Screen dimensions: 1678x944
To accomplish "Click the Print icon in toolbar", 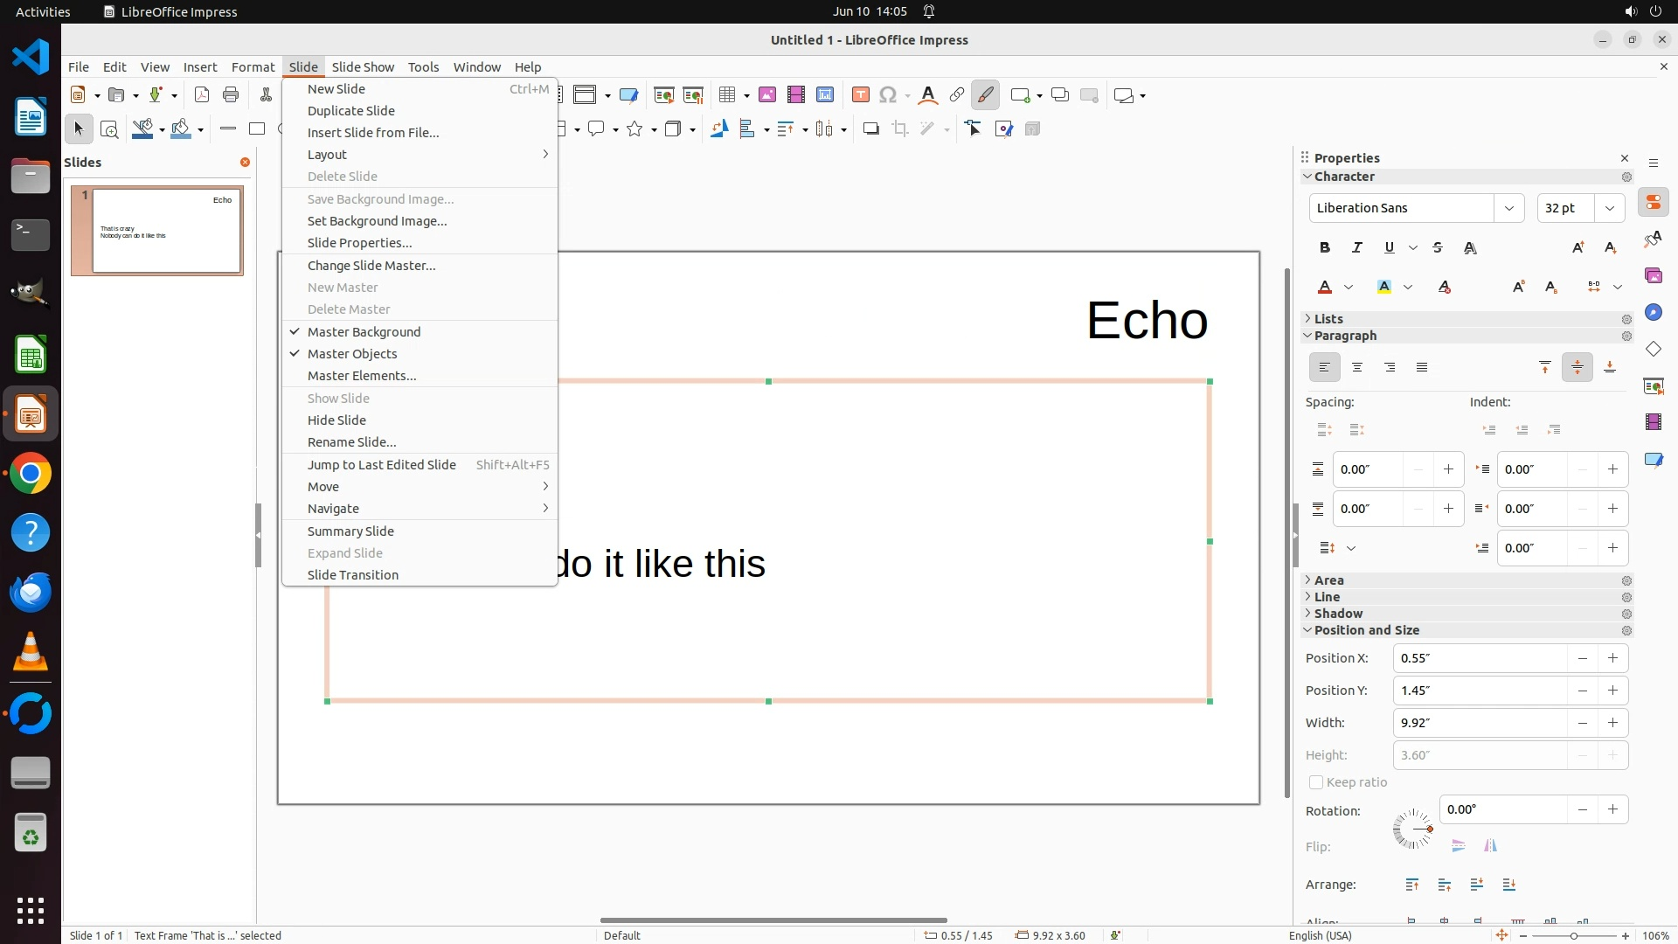I will 231,95.
